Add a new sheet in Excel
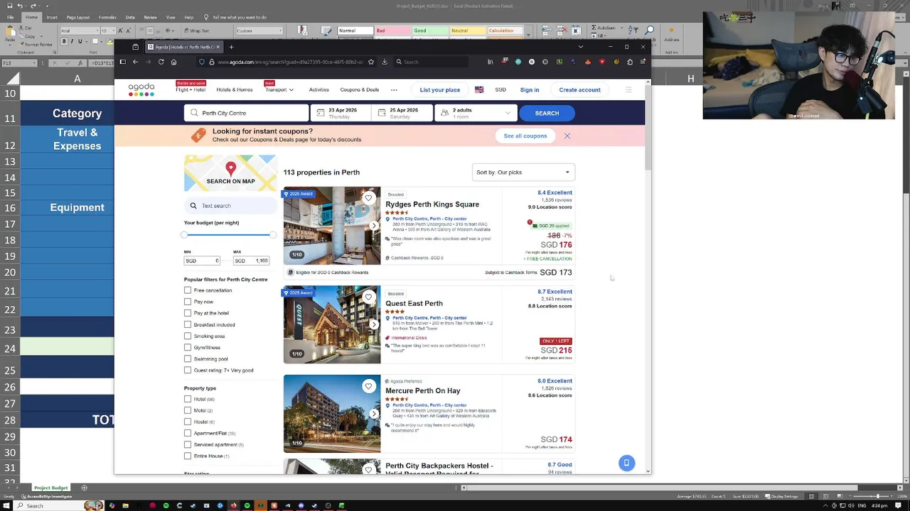This screenshot has height=511, width=910. pyautogui.click(x=84, y=488)
